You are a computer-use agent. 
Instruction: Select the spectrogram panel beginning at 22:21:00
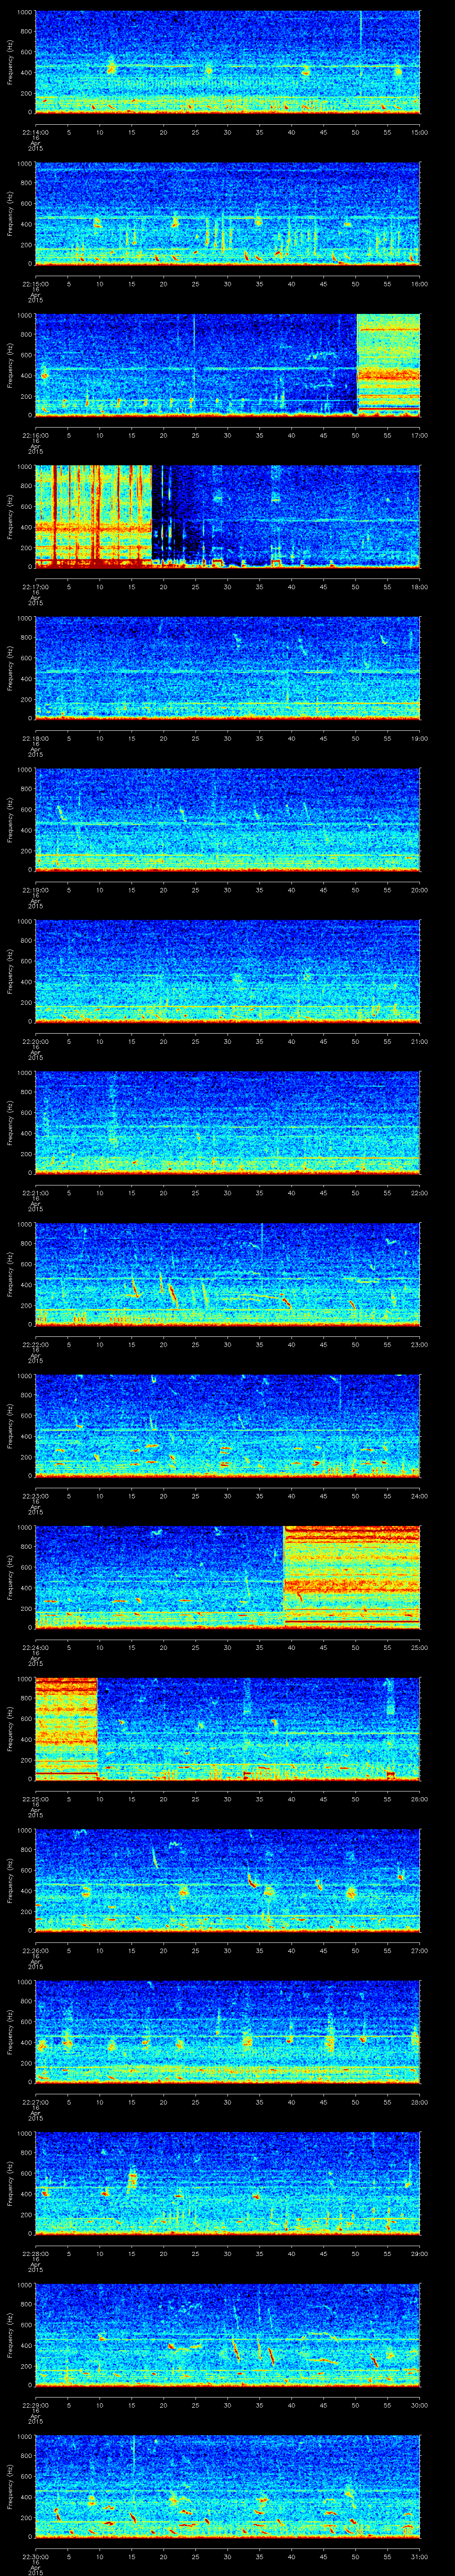[227, 1122]
